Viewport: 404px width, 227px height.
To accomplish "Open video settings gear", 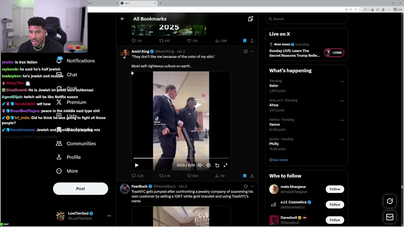I will pos(208,165).
